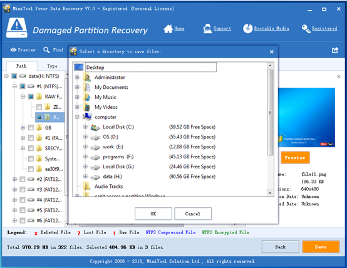Click the Bootable Media disc icon
This screenshot has height=268, width=347.
click(x=247, y=29)
